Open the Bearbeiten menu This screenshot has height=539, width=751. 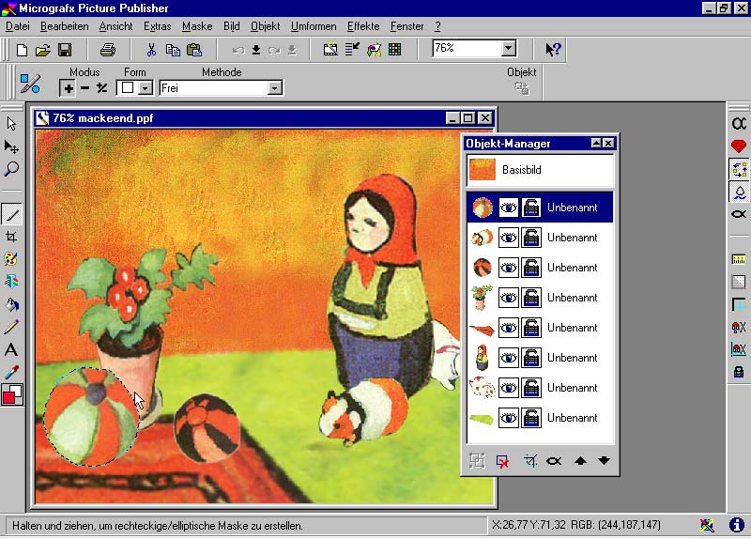click(x=65, y=26)
